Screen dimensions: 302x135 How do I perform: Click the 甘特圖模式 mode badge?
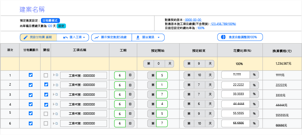click(x=50, y=21)
